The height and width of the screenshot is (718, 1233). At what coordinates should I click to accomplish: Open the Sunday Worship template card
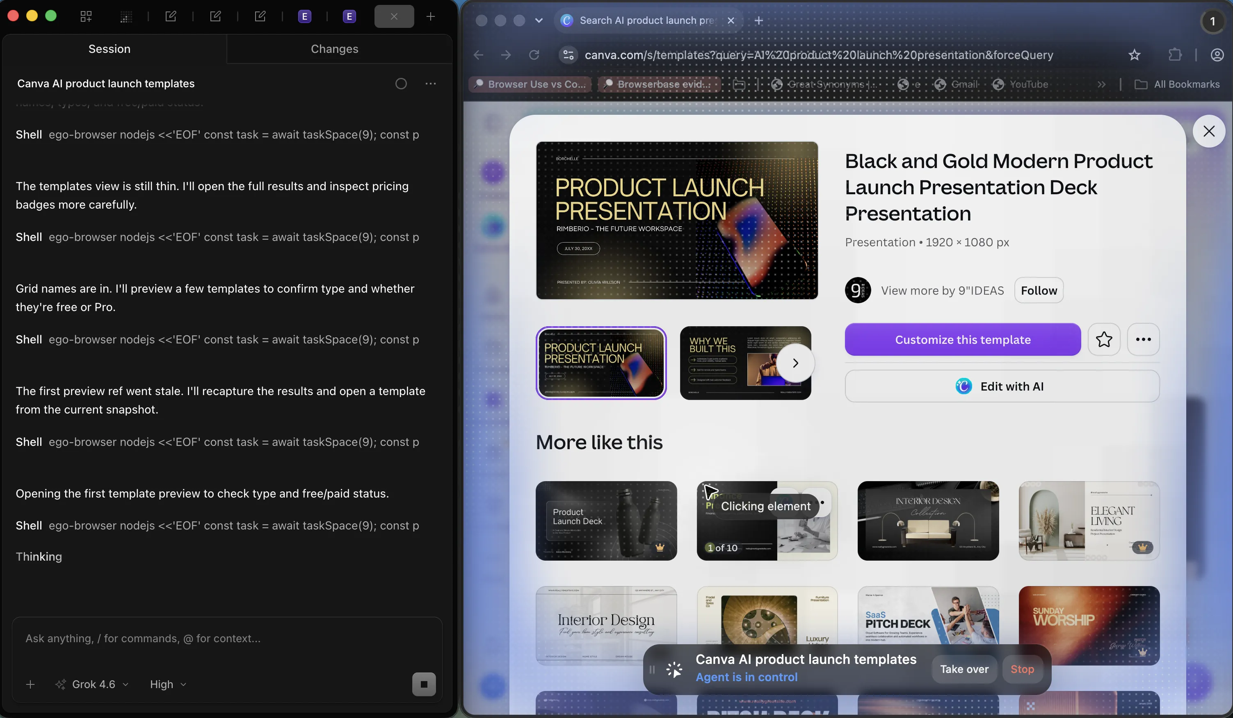[x=1089, y=626]
